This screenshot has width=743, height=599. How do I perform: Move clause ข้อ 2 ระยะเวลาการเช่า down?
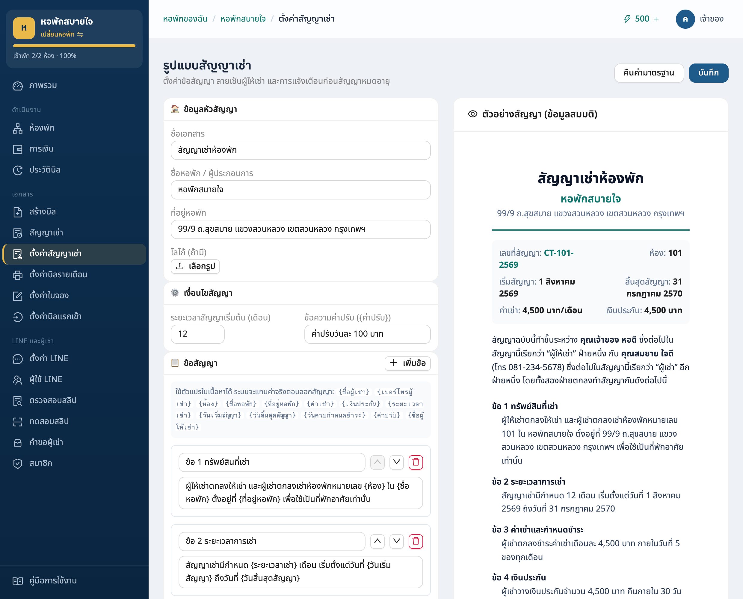coord(397,541)
